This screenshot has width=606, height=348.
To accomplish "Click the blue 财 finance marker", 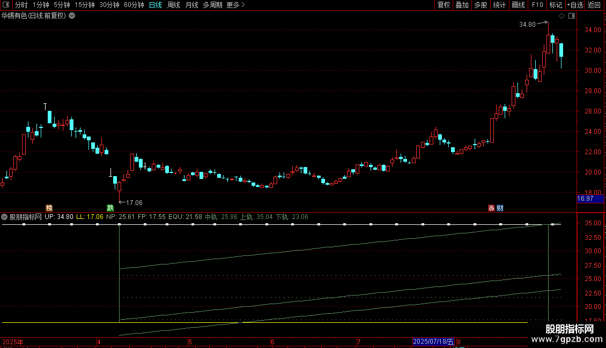I will tap(500, 208).
